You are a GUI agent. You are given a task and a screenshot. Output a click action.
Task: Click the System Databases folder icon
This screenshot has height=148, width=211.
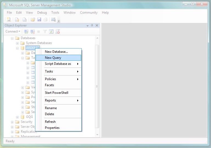(x=22, y=43)
